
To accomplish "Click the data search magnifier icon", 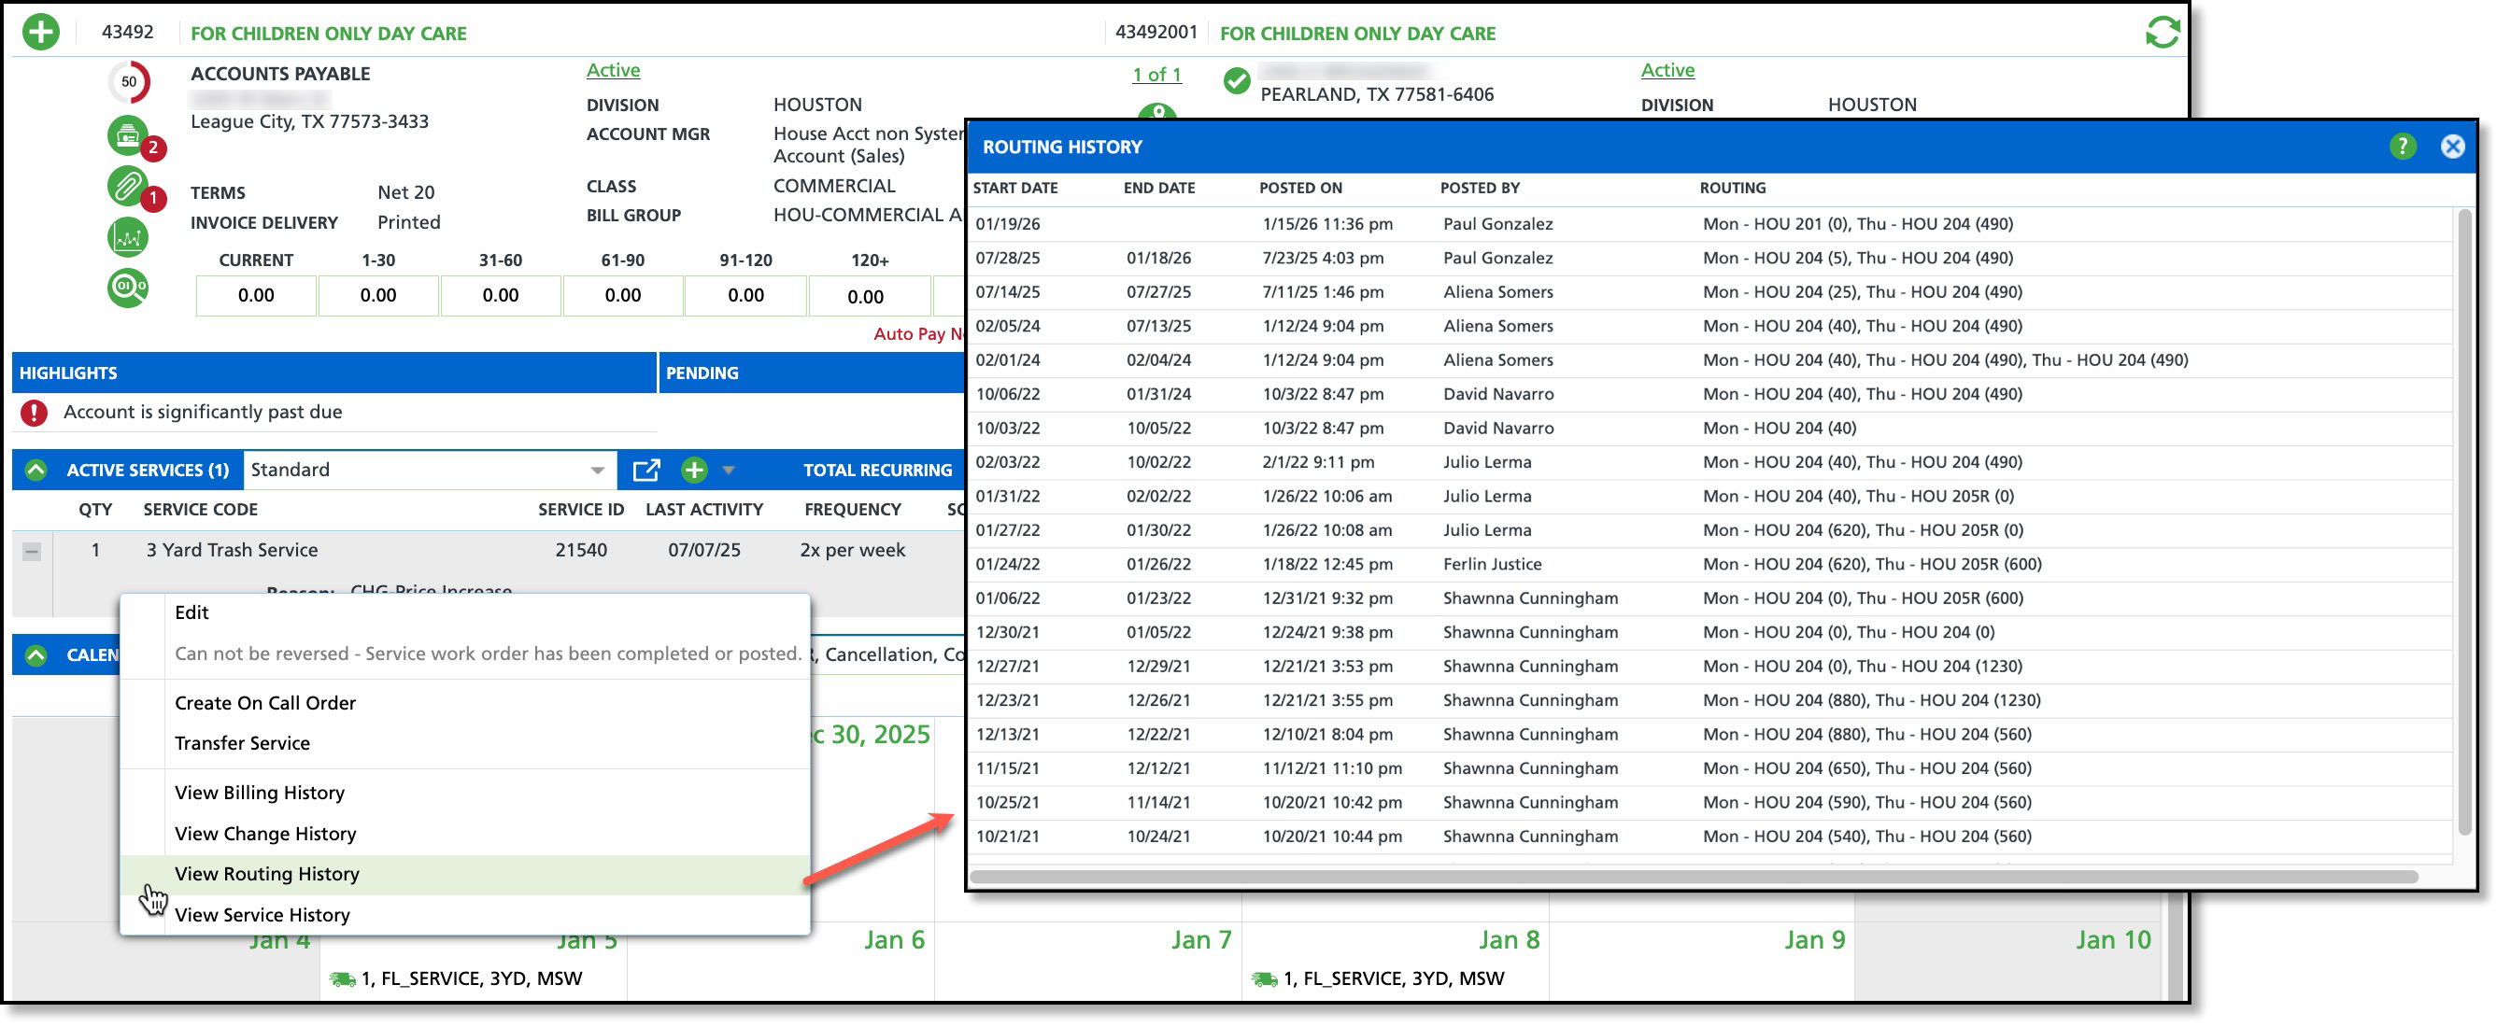I will click(x=128, y=288).
